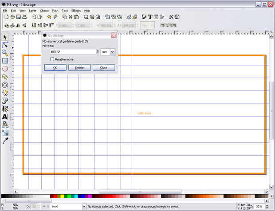Open the View menu

(23, 11)
